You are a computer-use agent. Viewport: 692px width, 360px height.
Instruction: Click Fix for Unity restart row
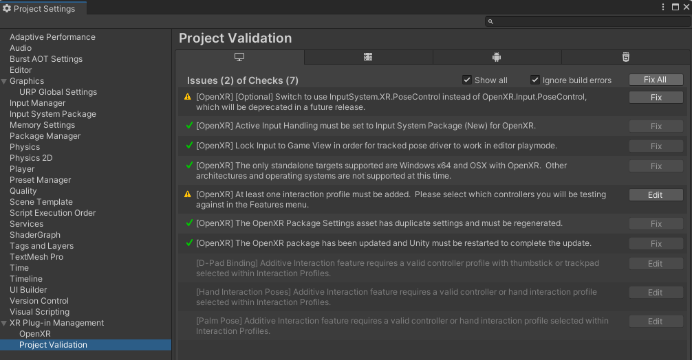(x=656, y=244)
